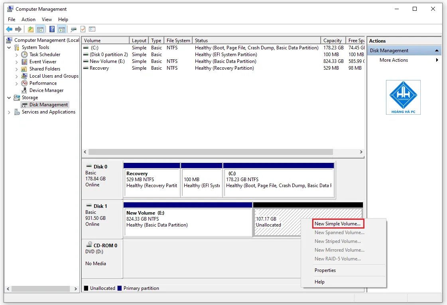The width and height of the screenshot is (447, 305).
Task: Select the Recovery 529 MB partition block
Action: (x=152, y=180)
